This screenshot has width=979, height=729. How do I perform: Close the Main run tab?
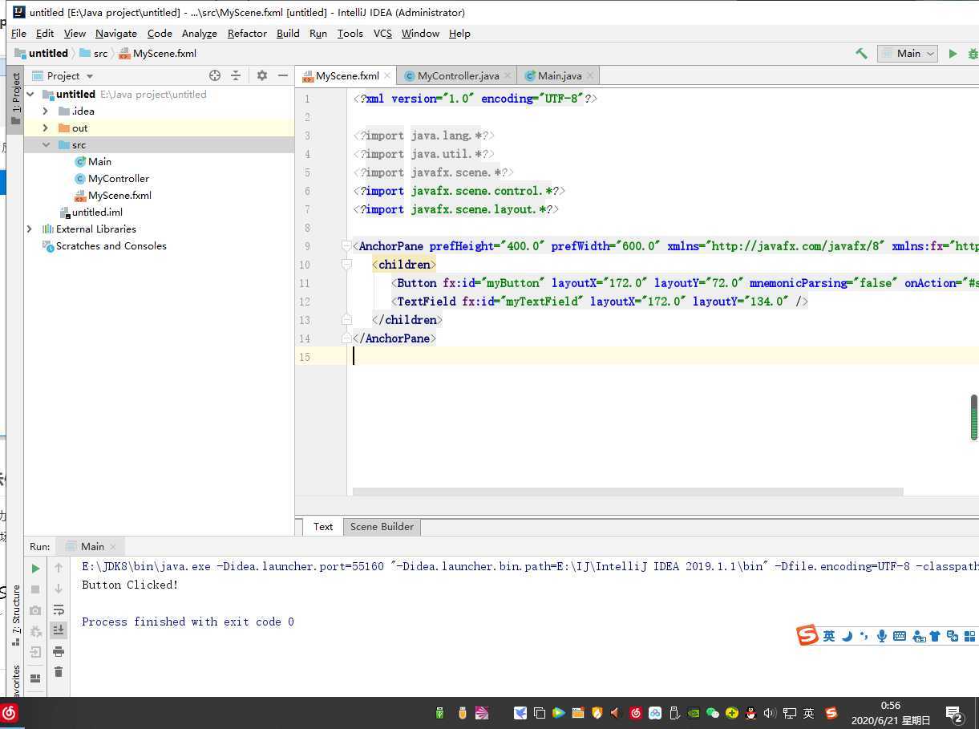[x=113, y=547]
